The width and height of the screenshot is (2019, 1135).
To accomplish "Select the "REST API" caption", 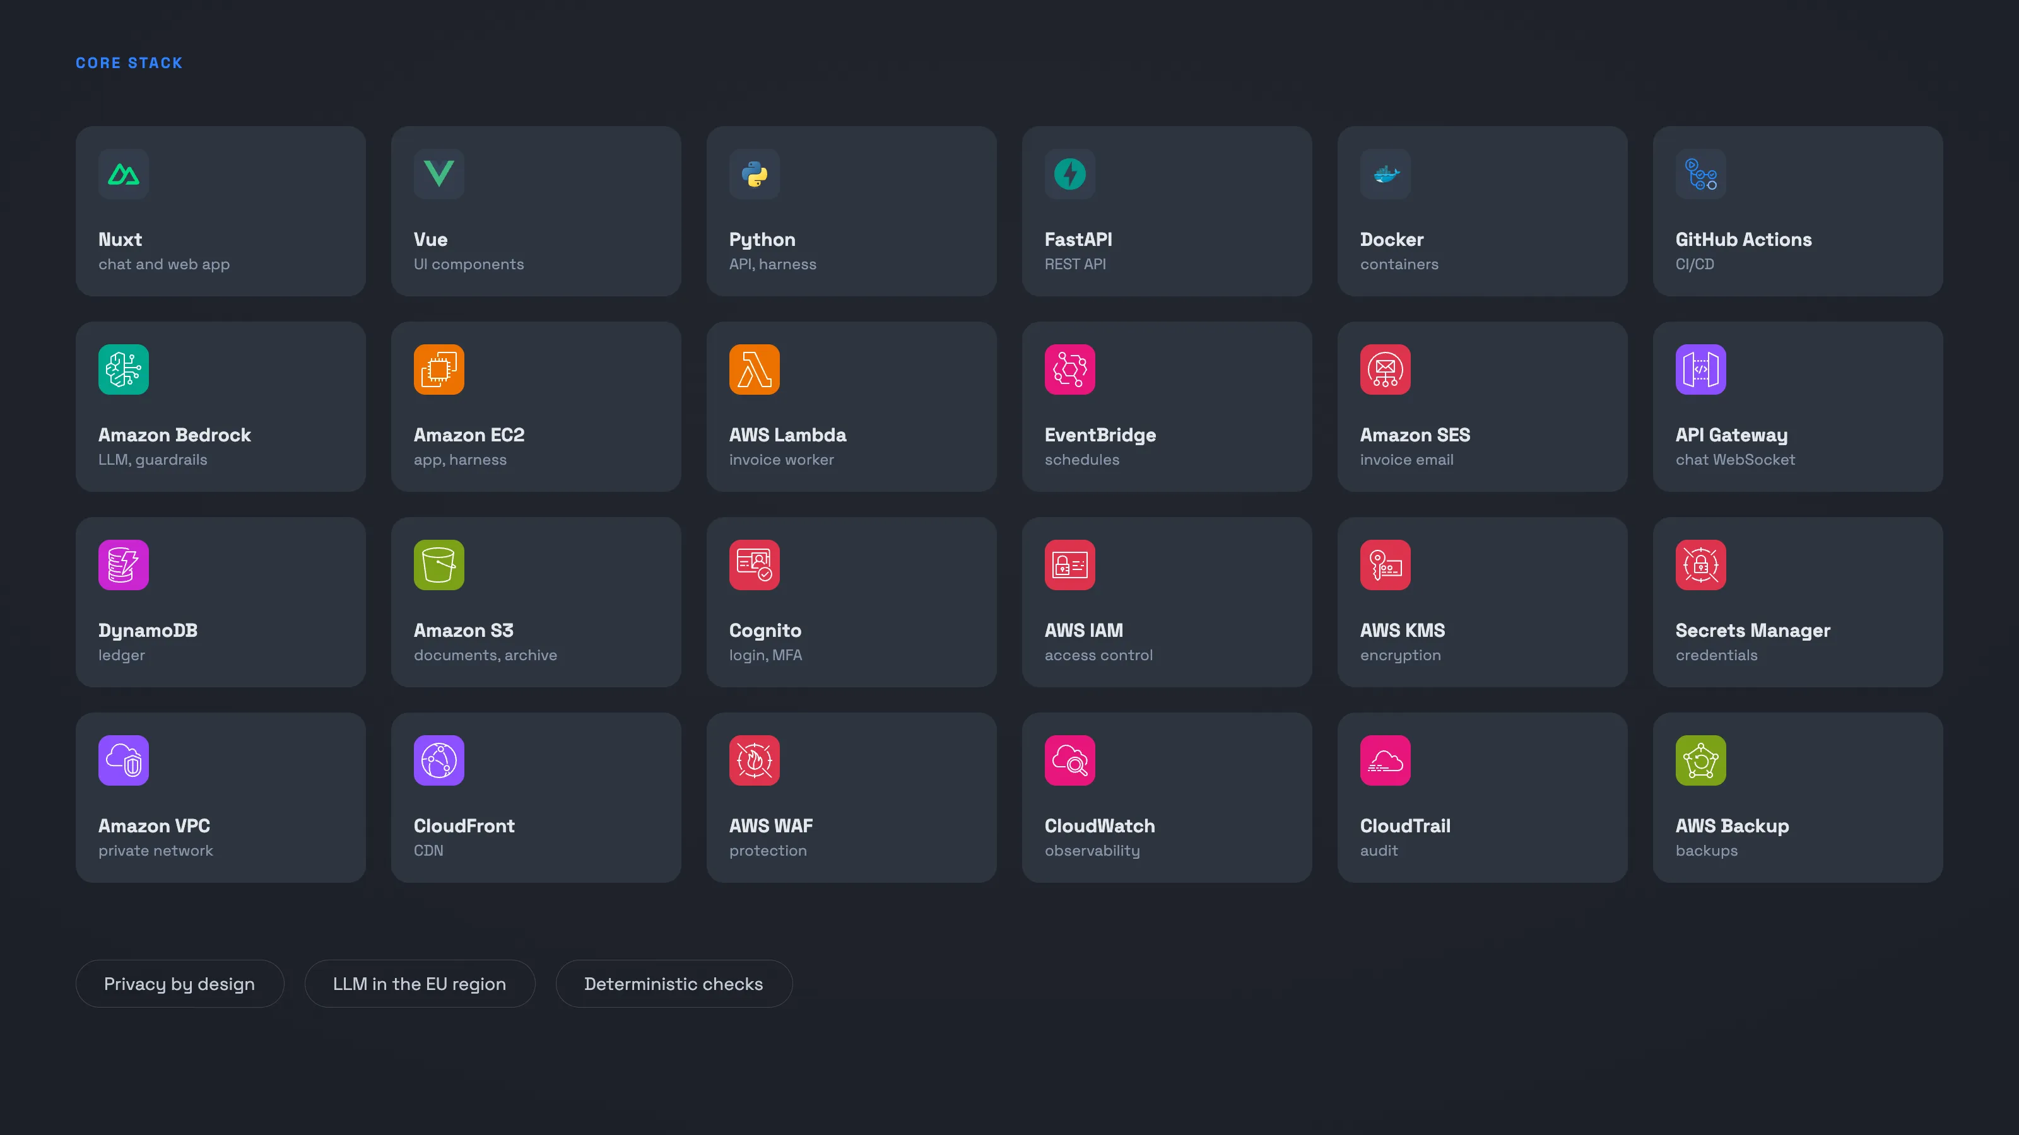I will click(1074, 265).
